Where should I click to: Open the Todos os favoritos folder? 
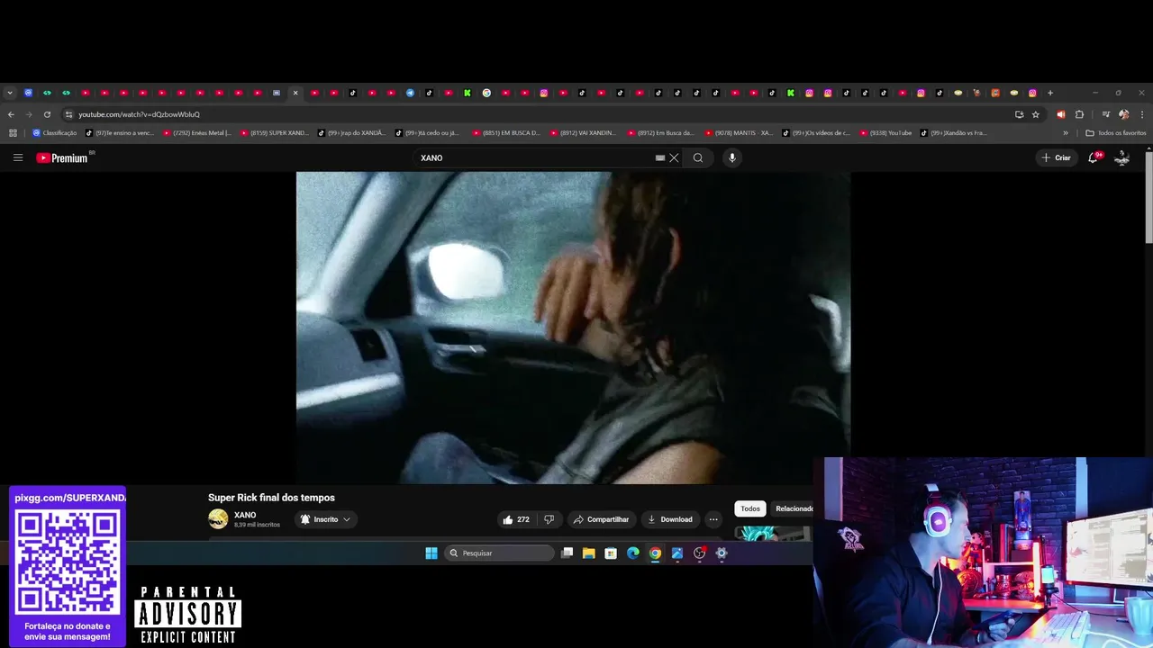(x=1116, y=133)
